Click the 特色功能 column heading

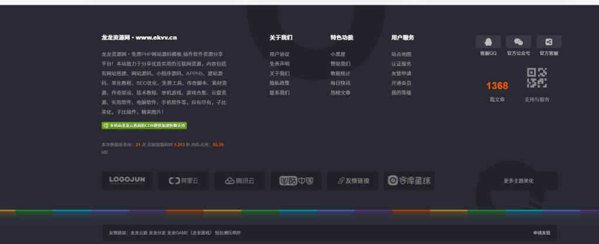342,37
